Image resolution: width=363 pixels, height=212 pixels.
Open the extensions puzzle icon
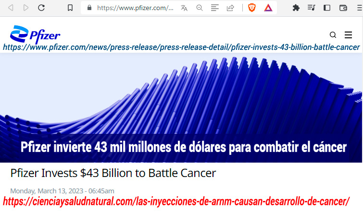click(x=296, y=8)
